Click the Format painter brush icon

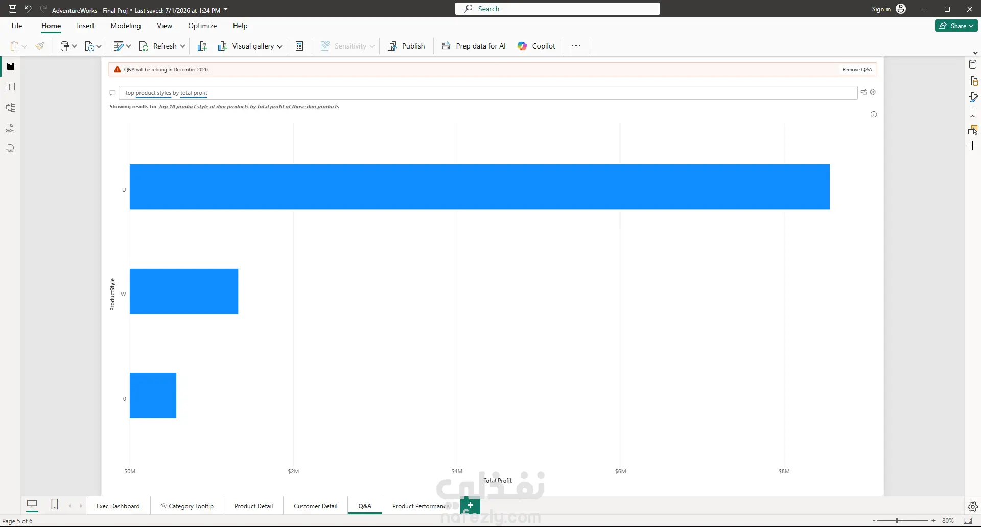click(40, 46)
